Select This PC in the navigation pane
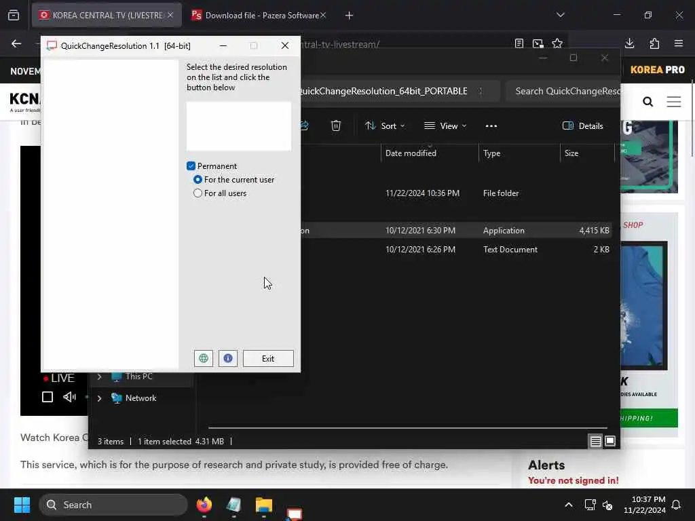Viewport: 695px width, 521px height. coord(138,377)
